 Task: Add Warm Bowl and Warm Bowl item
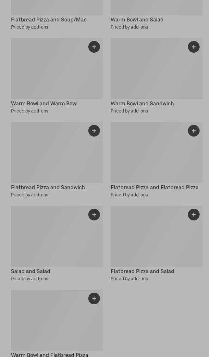click(94, 47)
